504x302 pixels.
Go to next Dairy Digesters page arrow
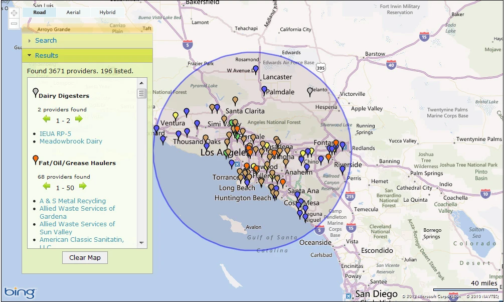79,119
